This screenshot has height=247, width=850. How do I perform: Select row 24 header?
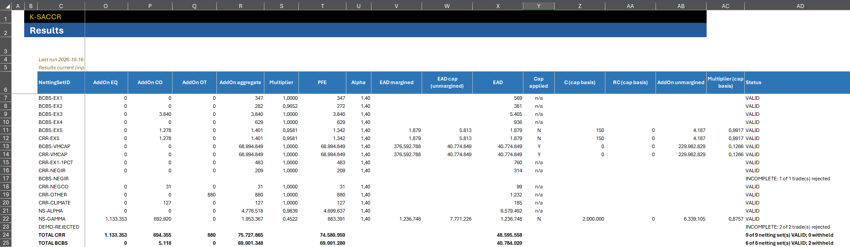pos(6,235)
